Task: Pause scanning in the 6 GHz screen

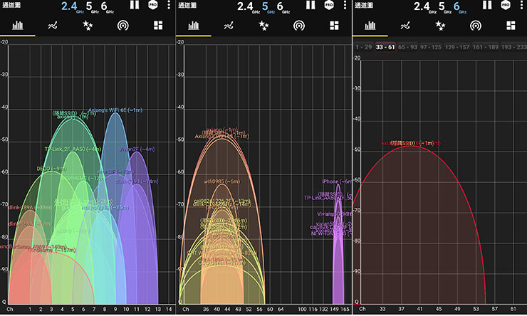Action: pos(487,5)
